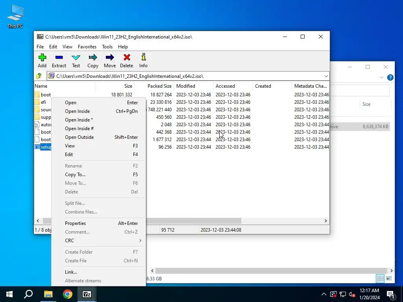This screenshot has width=403, height=302.
Task: Open the View menu
Action: pos(67,47)
